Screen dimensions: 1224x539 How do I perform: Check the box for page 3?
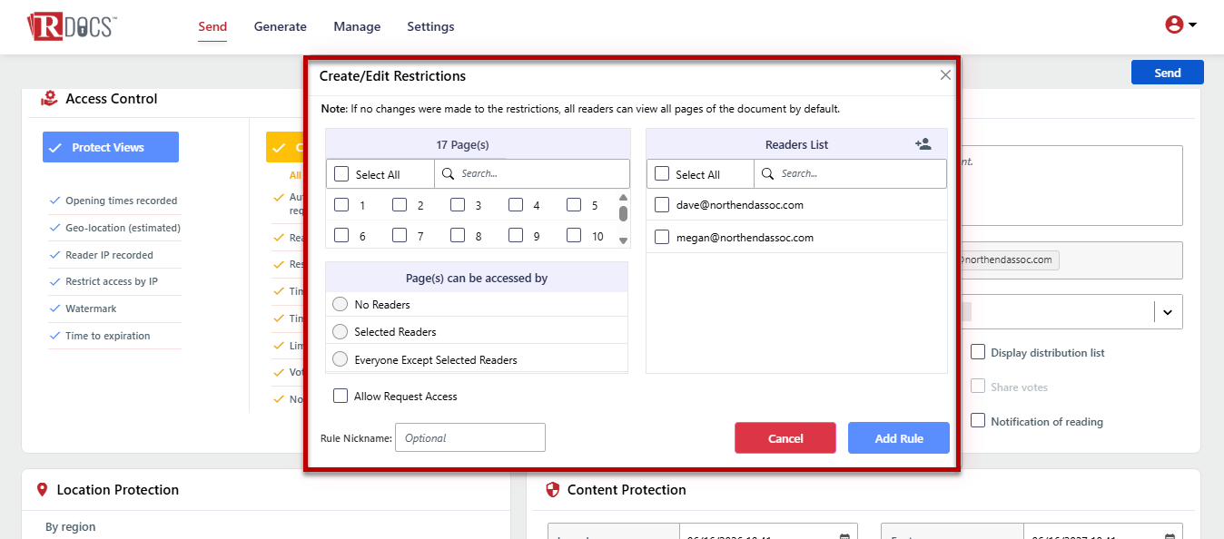(458, 205)
